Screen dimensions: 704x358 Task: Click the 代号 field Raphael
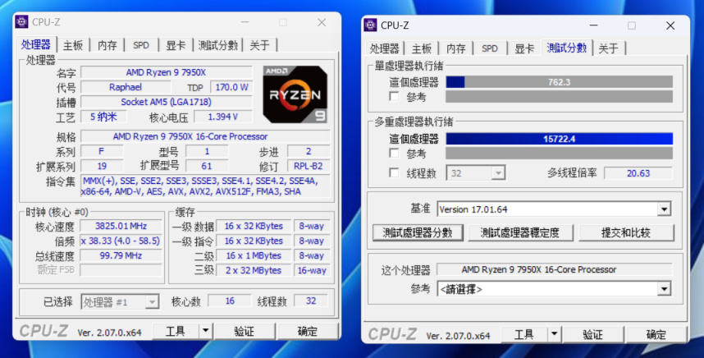[126, 87]
